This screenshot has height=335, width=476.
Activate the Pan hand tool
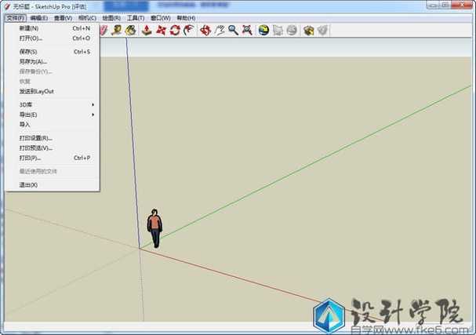tap(219, 30)
